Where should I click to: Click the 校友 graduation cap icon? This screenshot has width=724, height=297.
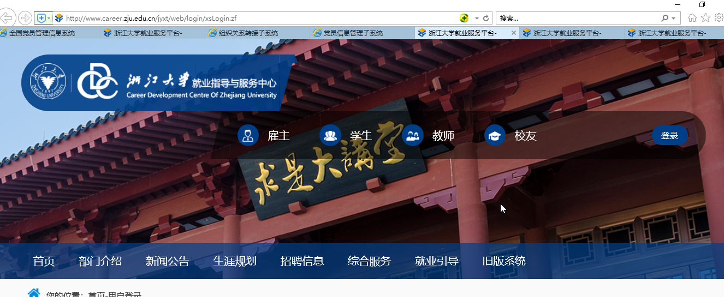pos(495,135)
